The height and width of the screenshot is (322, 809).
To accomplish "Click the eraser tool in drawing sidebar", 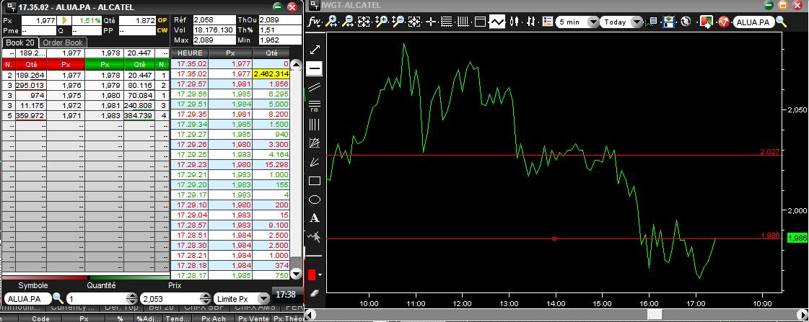I will coord(315,292).
